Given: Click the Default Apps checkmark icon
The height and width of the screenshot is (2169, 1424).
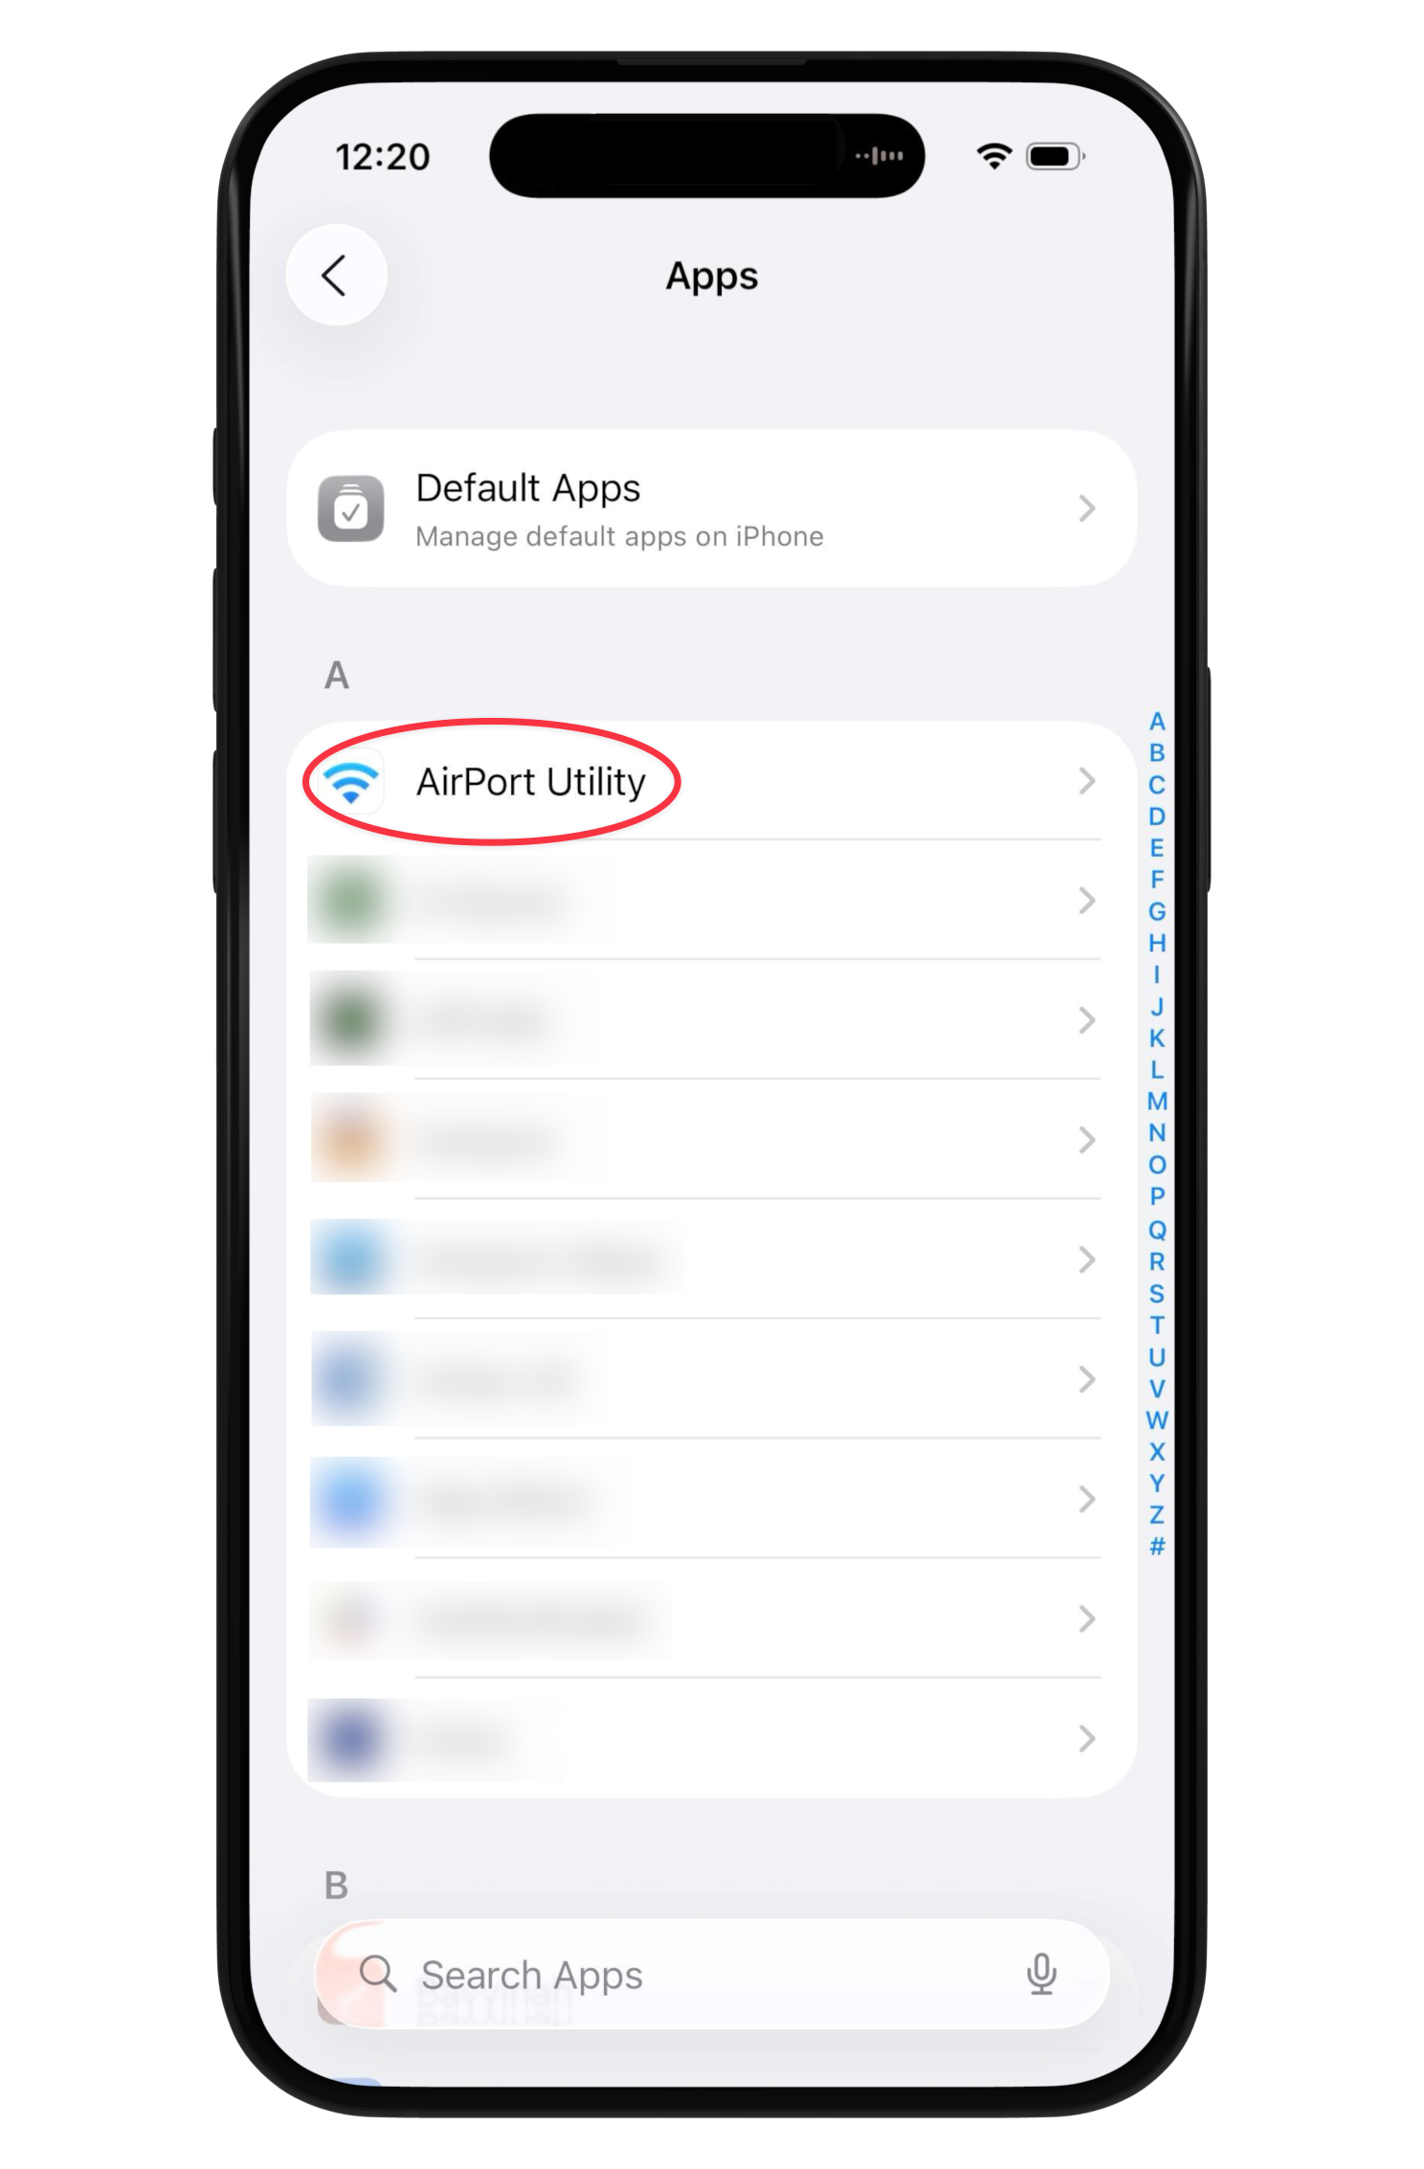Looking at the screenshot, I should [351, 508].
